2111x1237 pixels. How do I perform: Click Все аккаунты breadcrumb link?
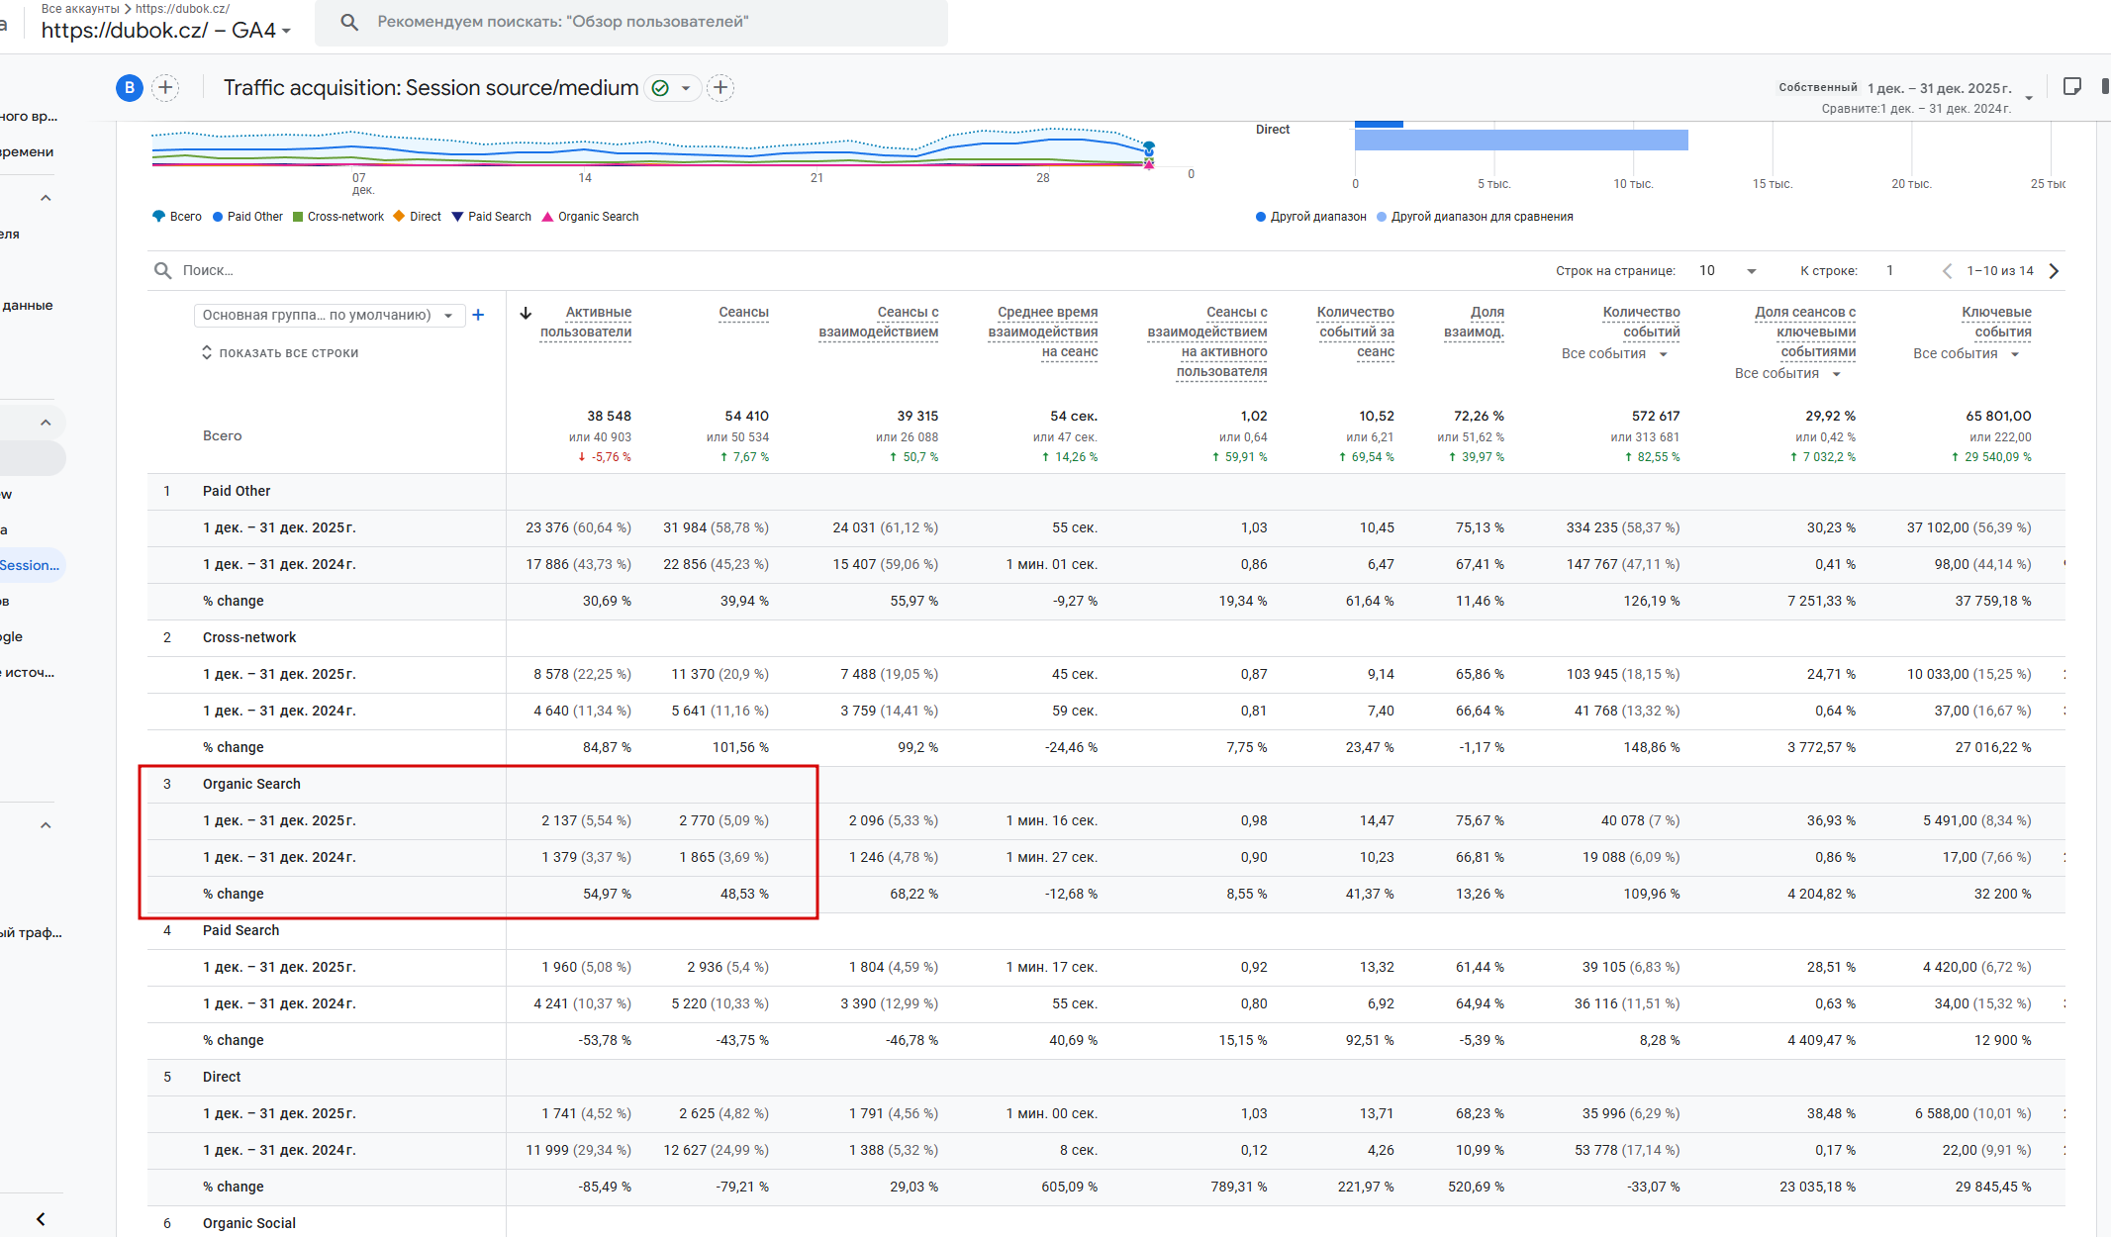(x=79, y=8)
